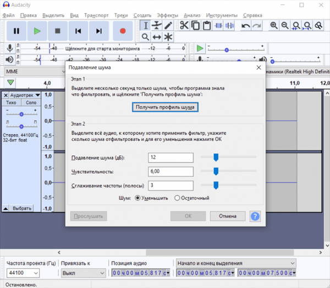Image resolution: width=330 pixels, height=288 pixels.
Task: Collapse the track with the up-arrow button
Action: coord(5,208)
